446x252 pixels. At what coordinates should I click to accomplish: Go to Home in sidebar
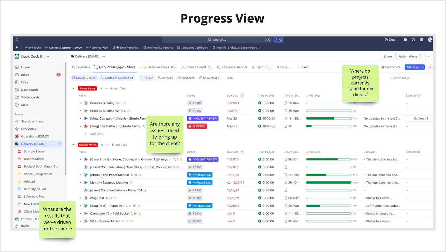pyautogui.click(x=25, y=67)
